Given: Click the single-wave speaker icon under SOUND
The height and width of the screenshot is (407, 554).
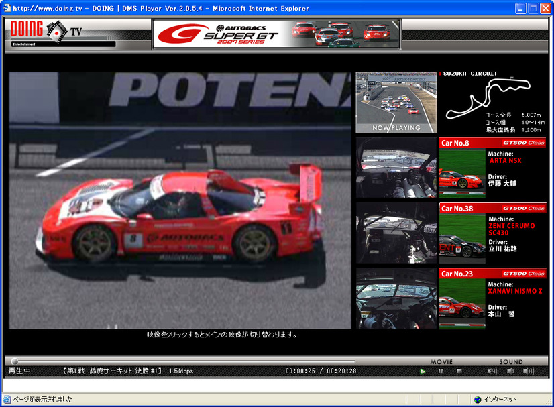Looking at the screenshot, I should point(510,371).
